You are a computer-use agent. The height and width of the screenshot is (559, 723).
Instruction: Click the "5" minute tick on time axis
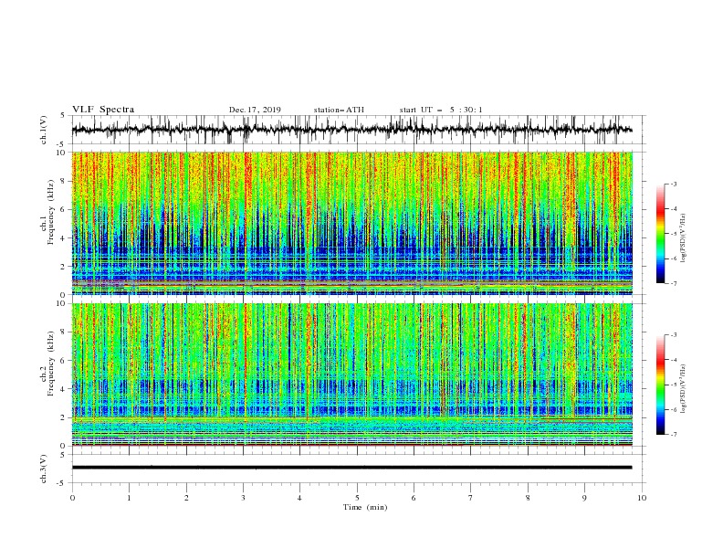coord(357,498)
